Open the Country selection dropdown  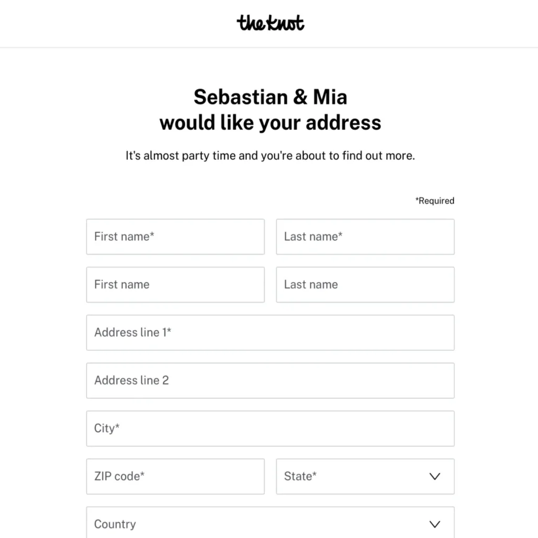point(271,522)
